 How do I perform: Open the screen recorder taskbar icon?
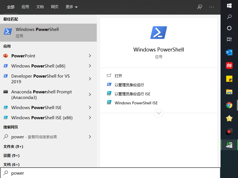[x=229, y=132]
